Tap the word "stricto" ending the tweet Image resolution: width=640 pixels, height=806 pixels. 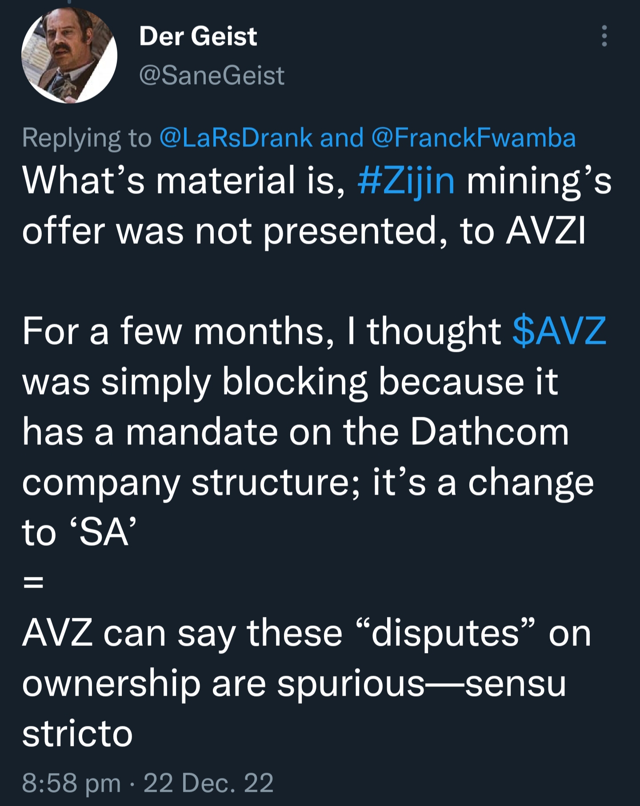(x=77, y=734)
